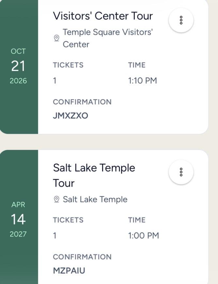Image resolution: width=218 pixels, height=284 pixels.
Task: Open options menu for Visitors' Center Tour
Action: 181,20
